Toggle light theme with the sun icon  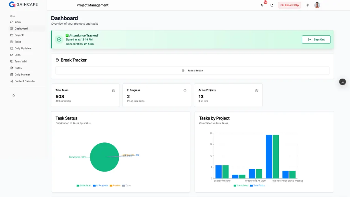tap(308, 5)
